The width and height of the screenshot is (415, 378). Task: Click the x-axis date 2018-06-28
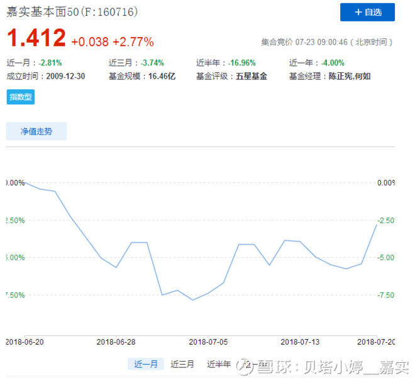(x=116, y=342)
